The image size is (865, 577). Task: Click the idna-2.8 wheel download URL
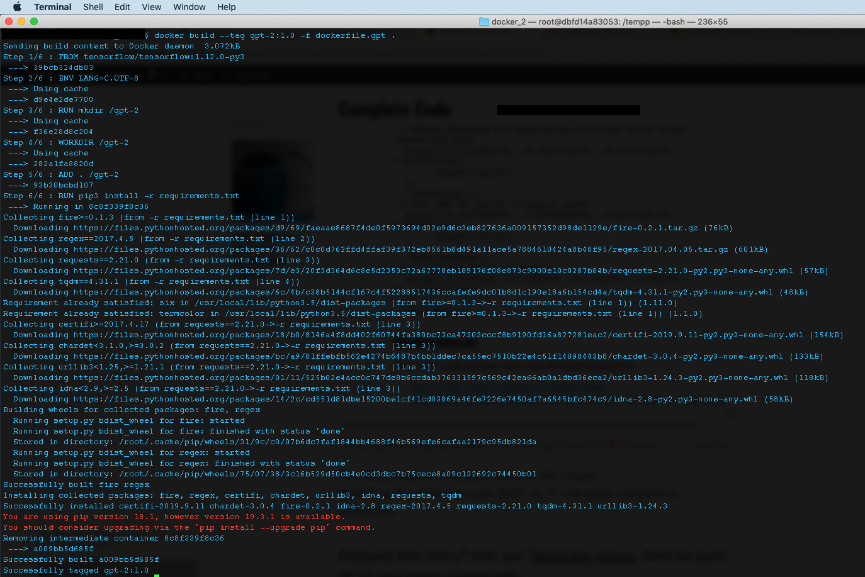416,399
